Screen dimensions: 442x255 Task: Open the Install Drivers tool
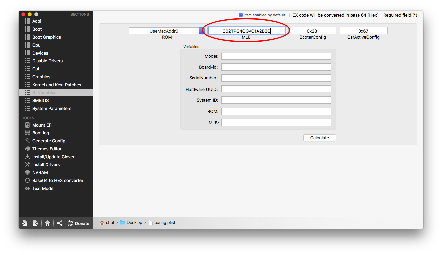[x=42, y=164]
